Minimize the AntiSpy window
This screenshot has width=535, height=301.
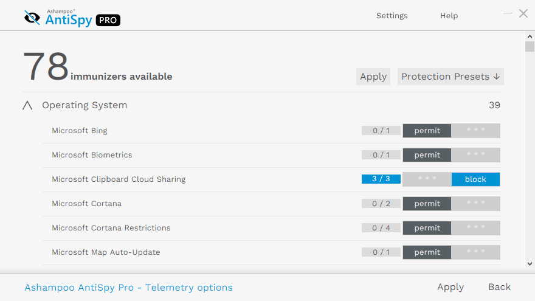point(508,13)
